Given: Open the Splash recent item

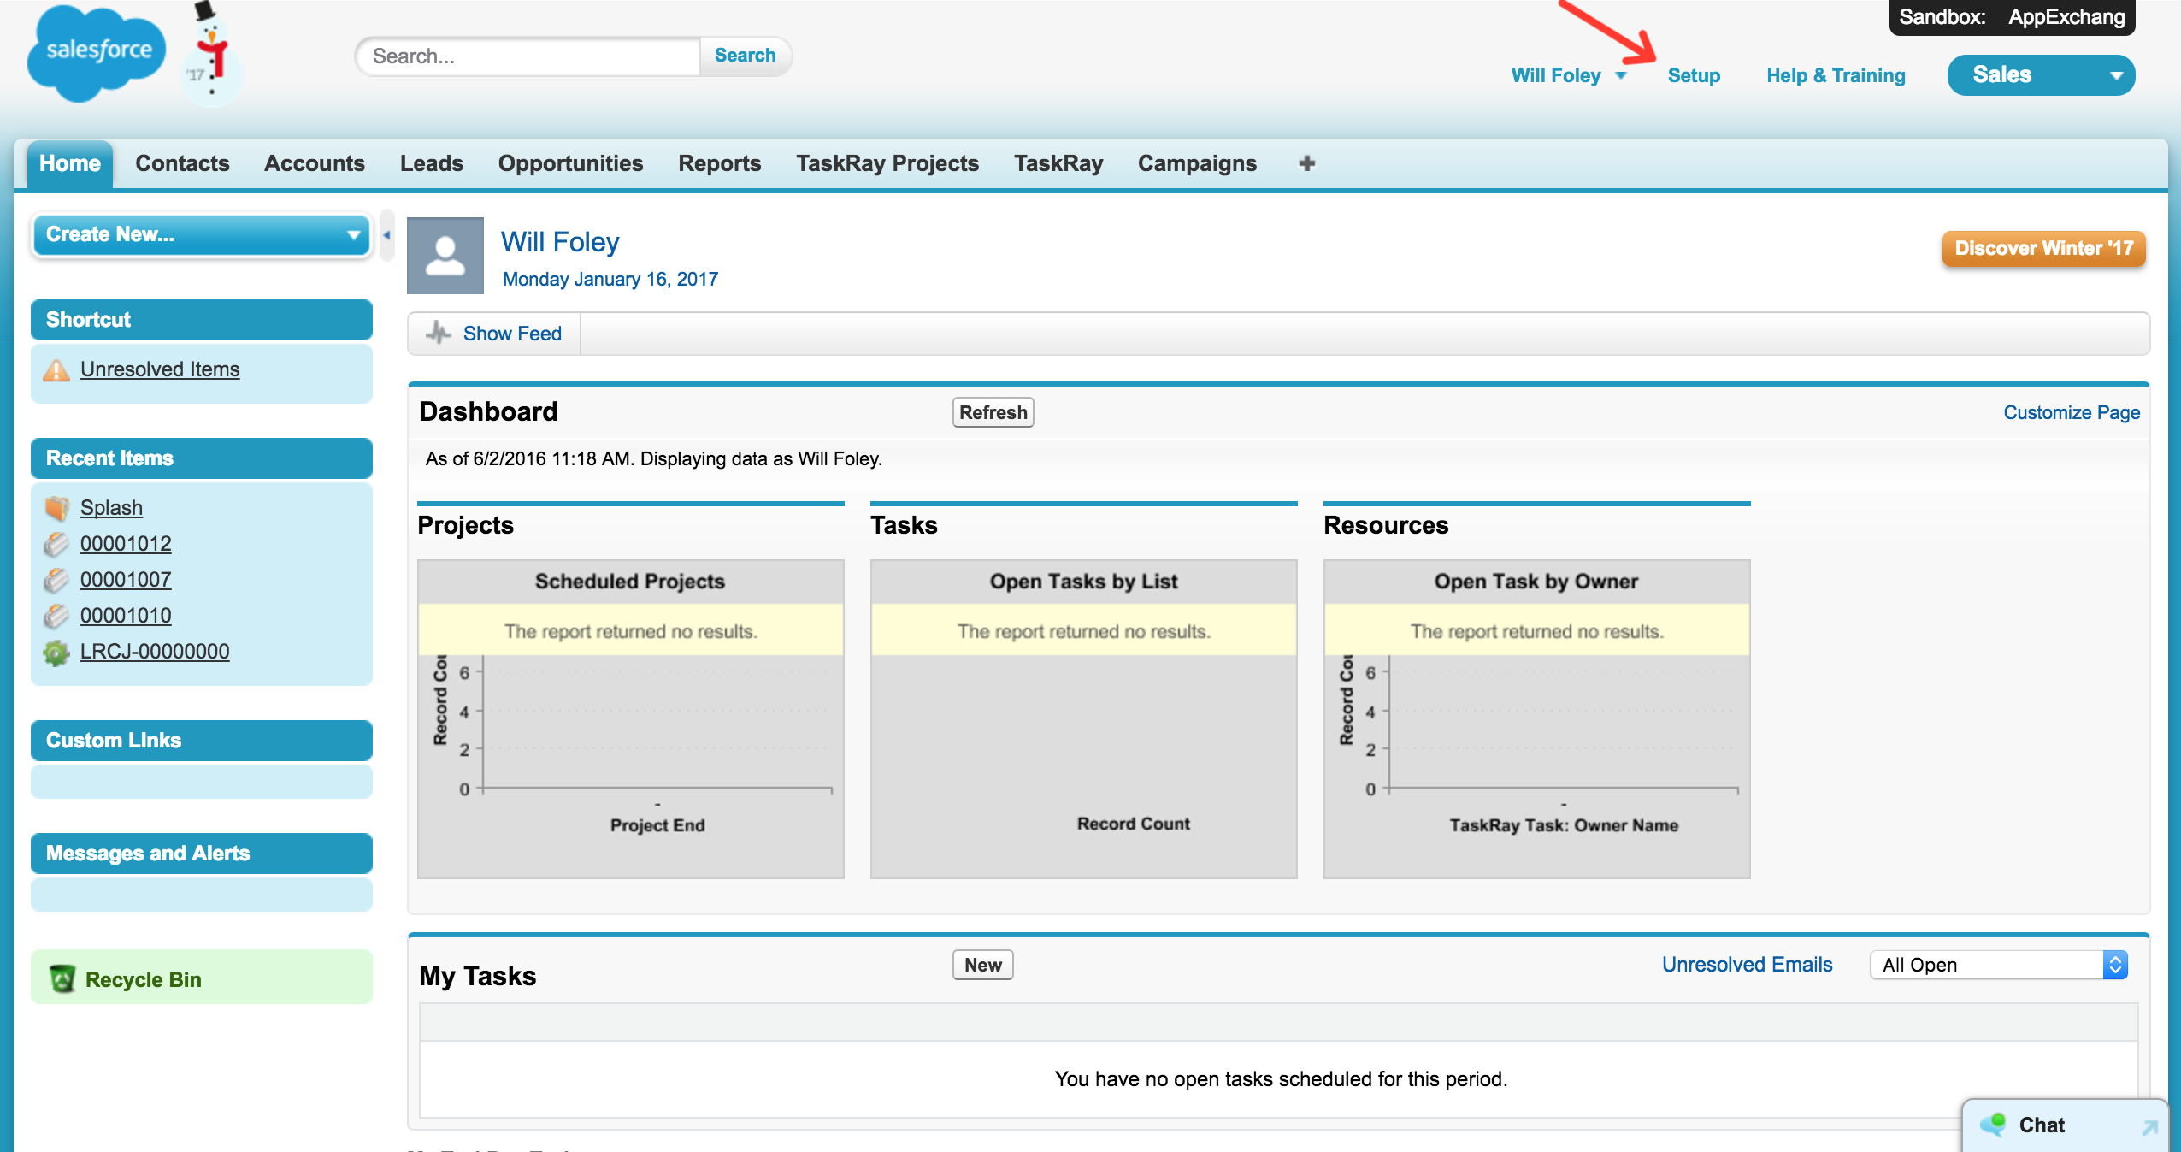Looking at the screenshot, I should [x=111, y=508].
